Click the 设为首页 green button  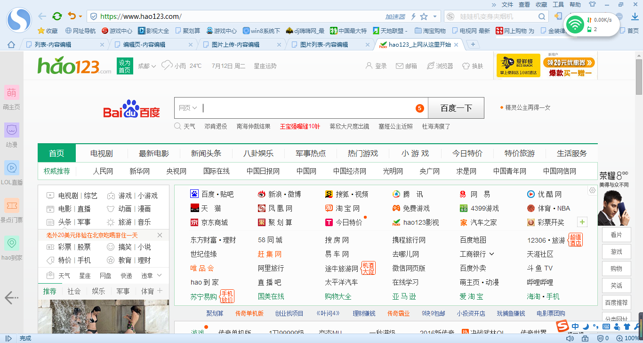tap(125, 66)
